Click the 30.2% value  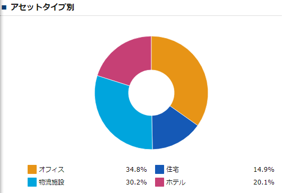tap(136, 182)
